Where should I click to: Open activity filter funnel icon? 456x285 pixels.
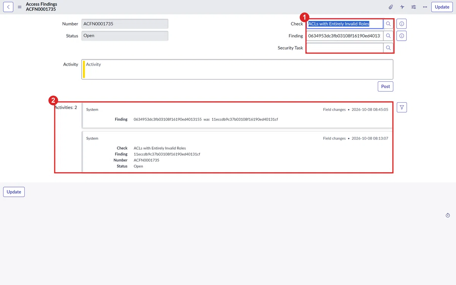pyautogui.click(x=402, y=108)
